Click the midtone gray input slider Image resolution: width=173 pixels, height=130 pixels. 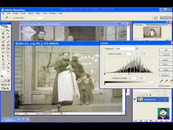point(129,74)
